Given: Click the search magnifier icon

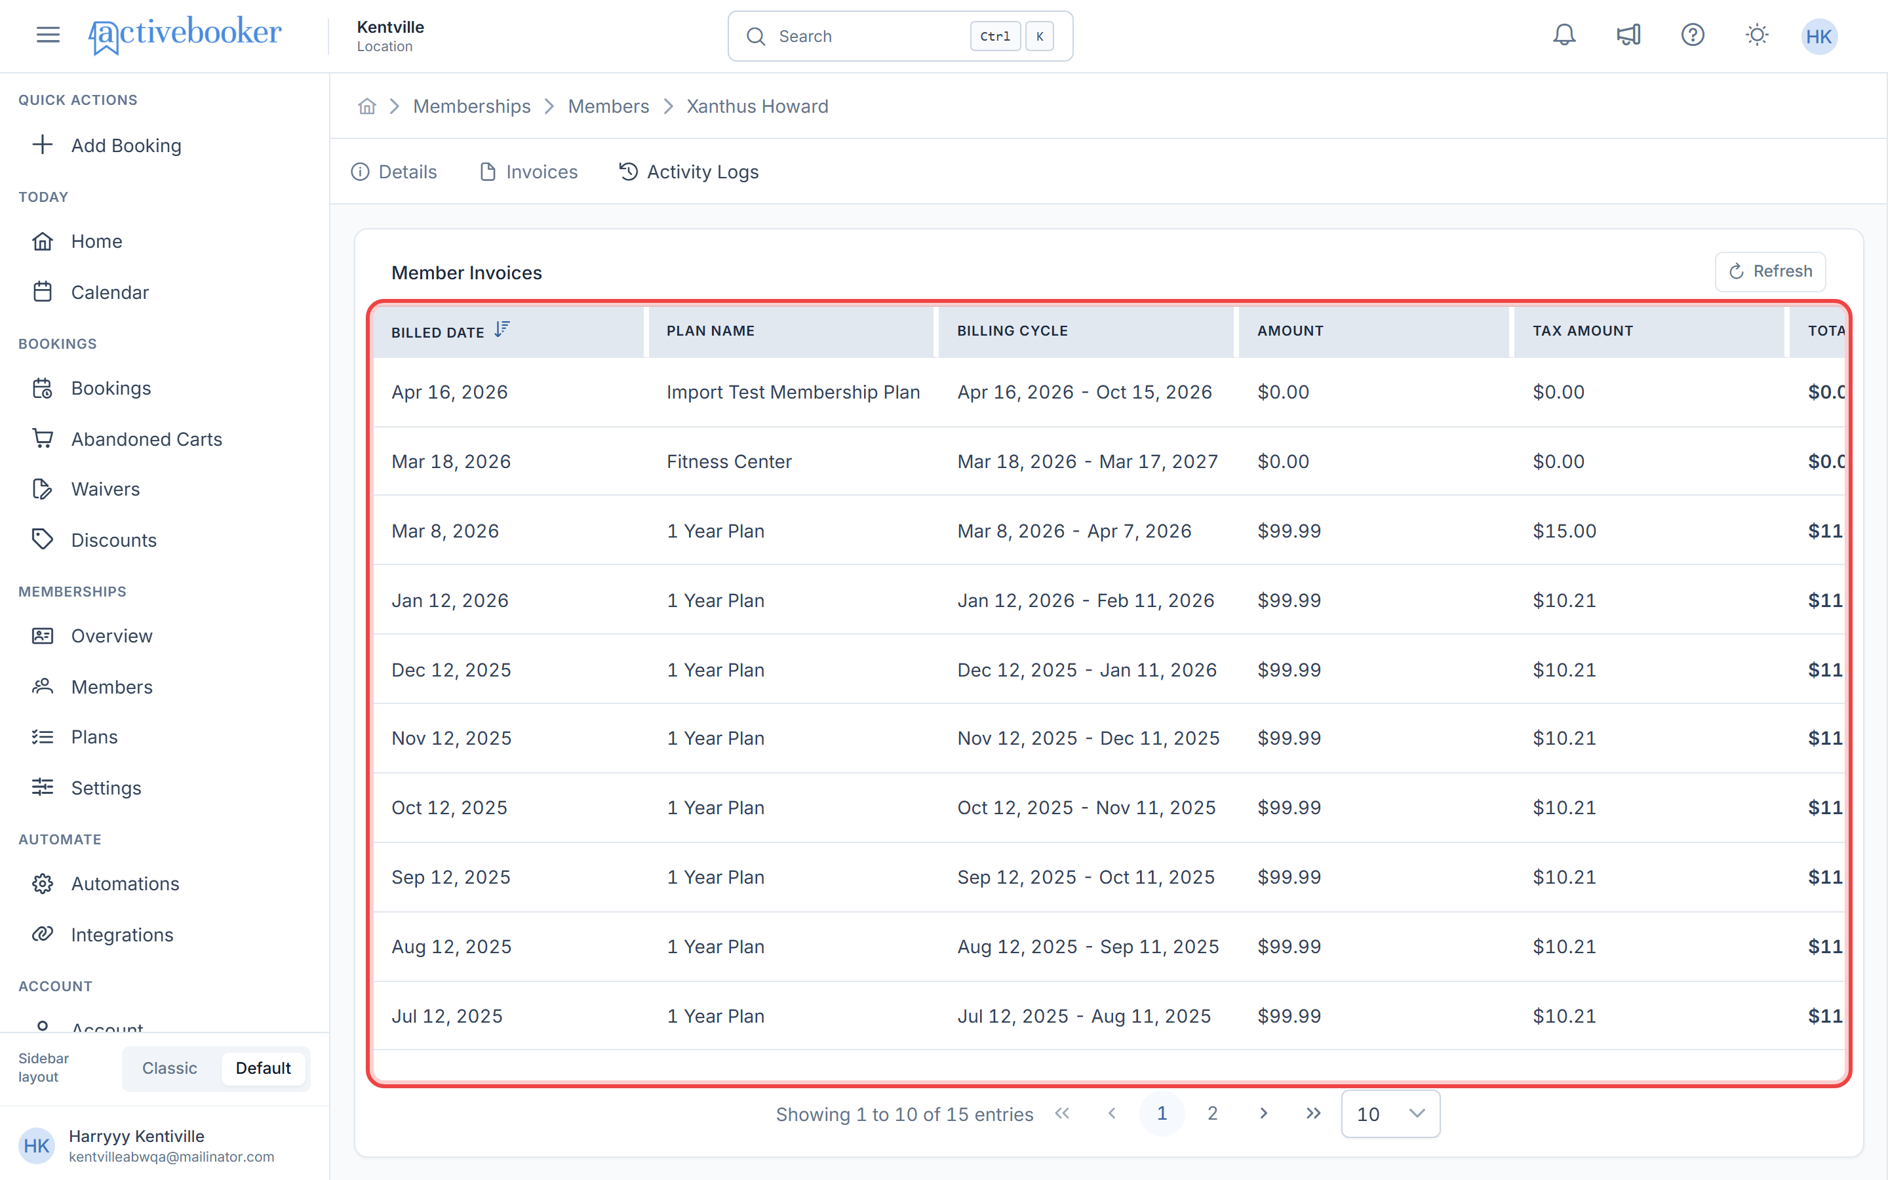Looking at the screenshot, I should tap(755, 36).
